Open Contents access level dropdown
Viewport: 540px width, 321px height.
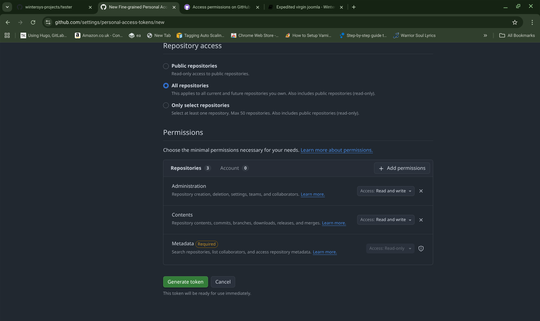coord(386,220)
